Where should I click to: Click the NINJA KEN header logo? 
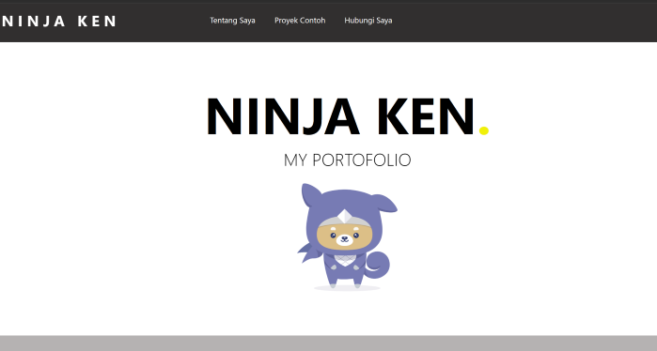(x=58, y=22)
